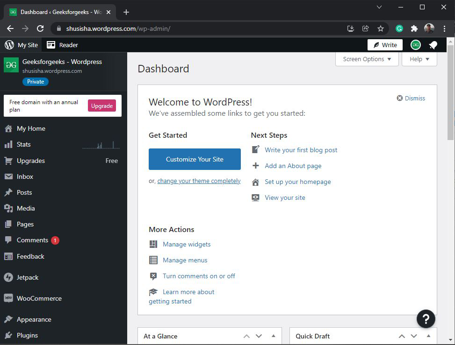Open Jetpack in the sidebar
The height and width of the screenshot is (345, 455).
pyautogui.click(x=64, y=277)
